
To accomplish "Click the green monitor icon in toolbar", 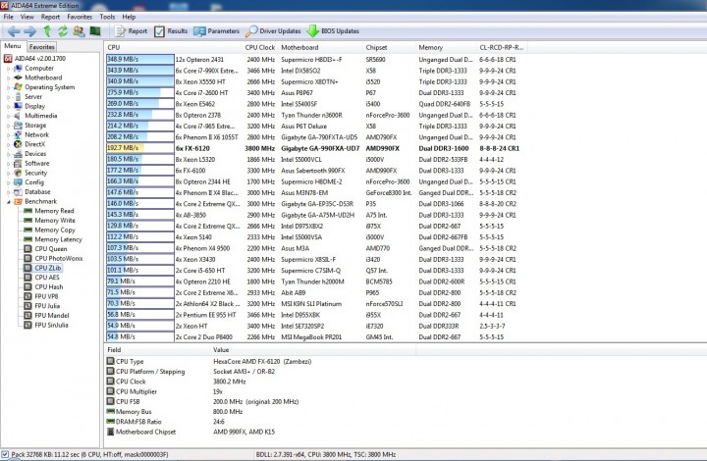I will tap(94, 30).
